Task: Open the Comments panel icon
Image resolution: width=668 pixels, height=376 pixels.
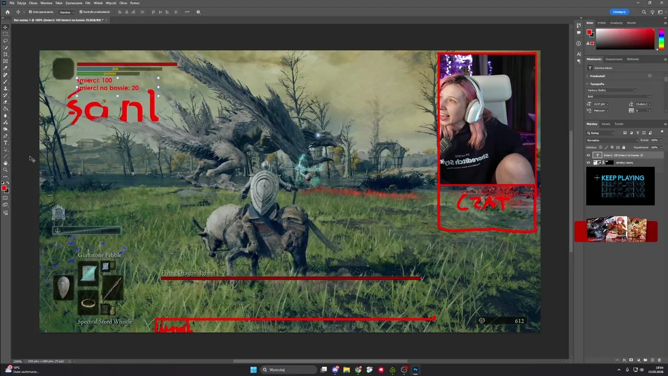Action: click(579, 32)
